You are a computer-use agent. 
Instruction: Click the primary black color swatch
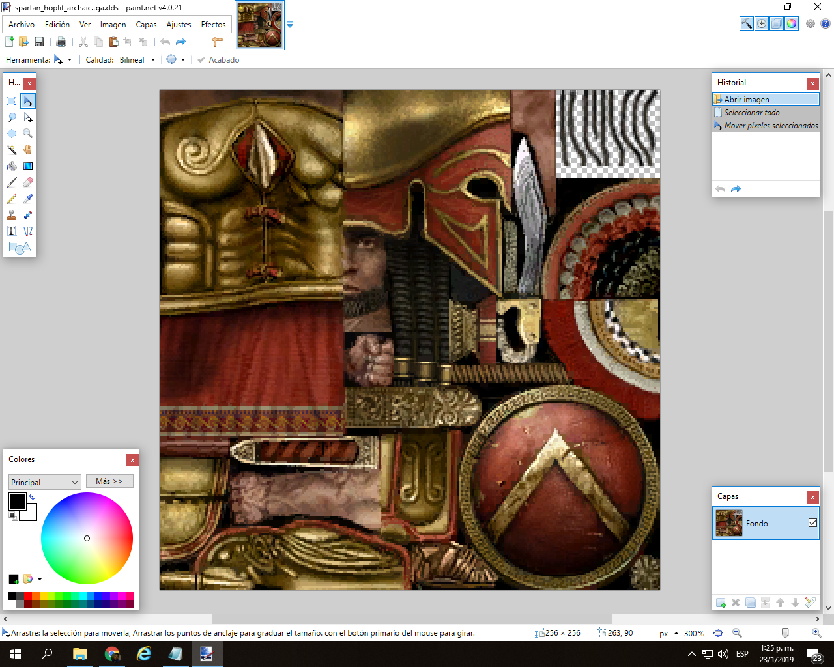tap(17, 501)
